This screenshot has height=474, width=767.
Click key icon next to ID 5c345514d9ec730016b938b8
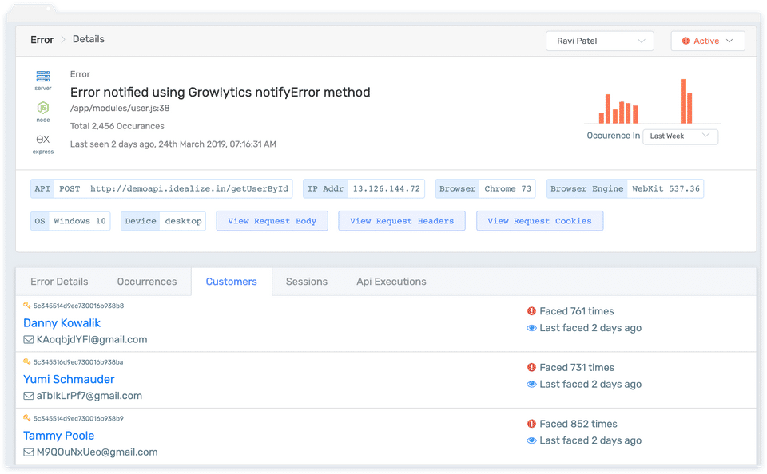[27, 306]
